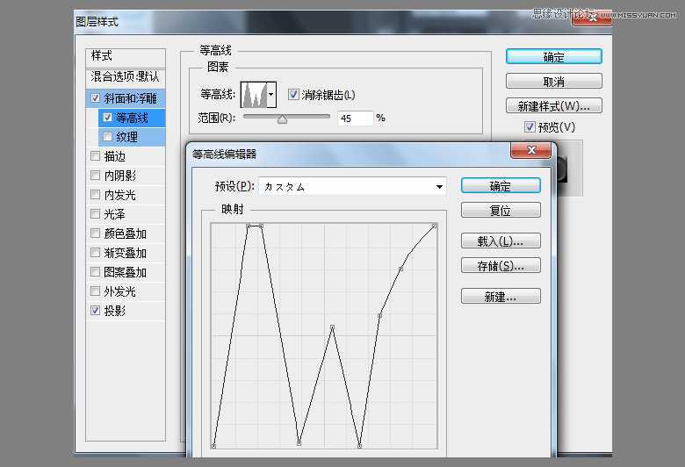Click the 存储 save button
685x467 pixels.
501,265
